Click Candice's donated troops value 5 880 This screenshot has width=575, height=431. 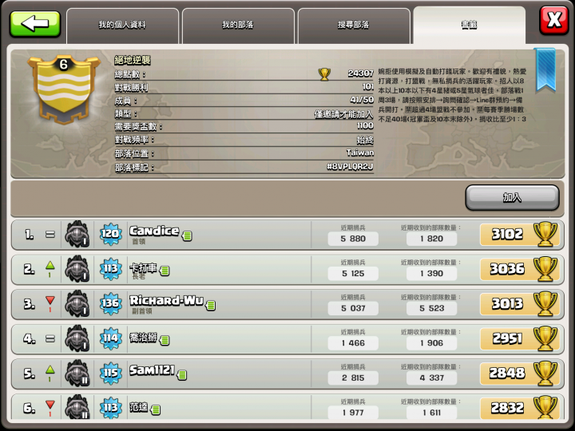pyautogui.click(x=353, y=239)
